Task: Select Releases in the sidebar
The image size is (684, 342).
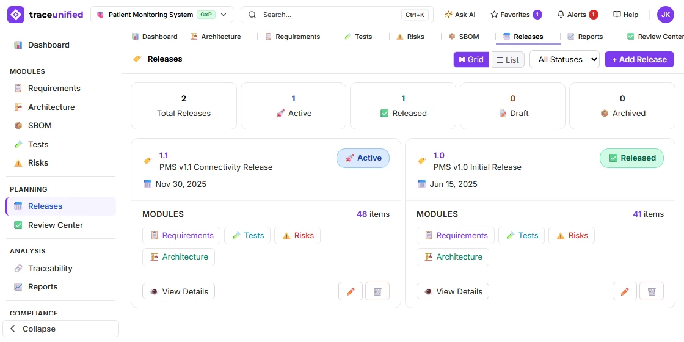Action: pos(60,206)
